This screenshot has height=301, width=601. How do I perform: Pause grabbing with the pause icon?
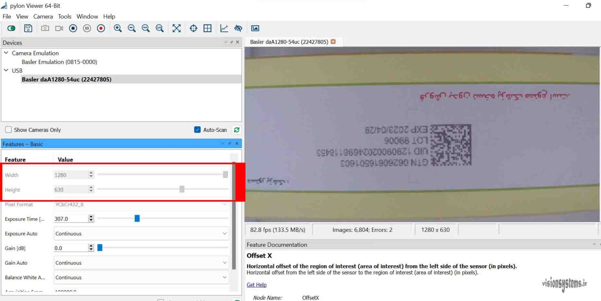[x=87, y=28]
